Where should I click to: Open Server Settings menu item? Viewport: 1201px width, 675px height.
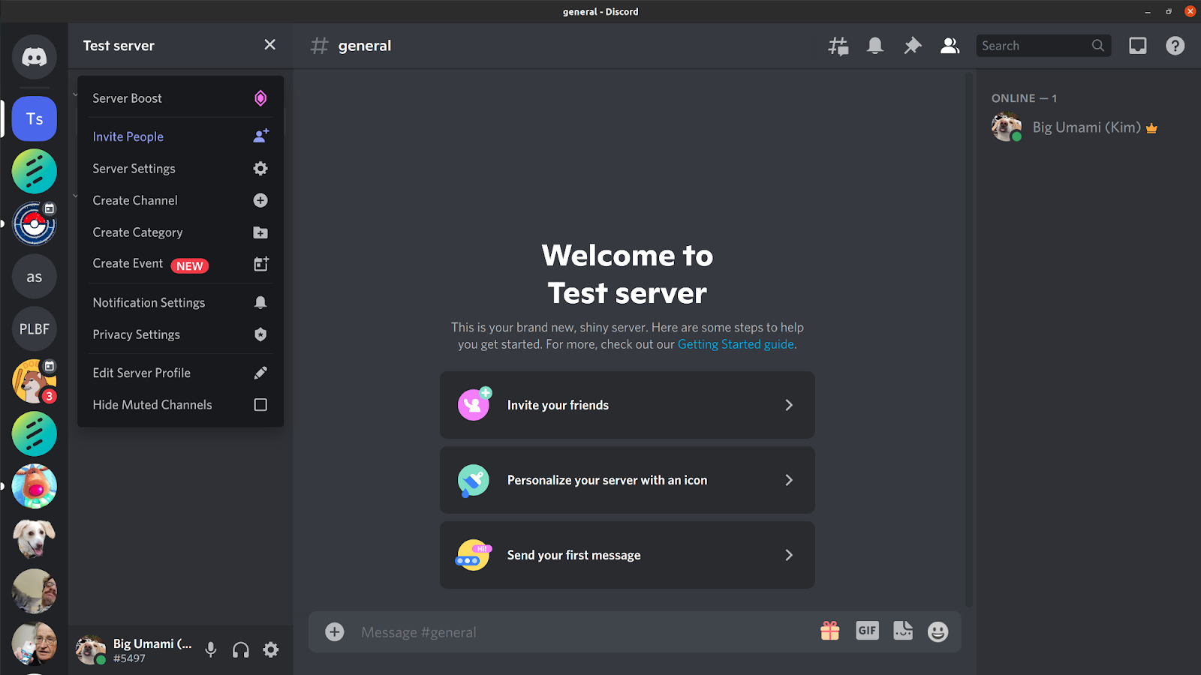click(180, 169)
